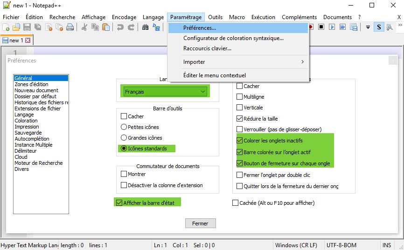
Task: Close the new 1 tab with red X
Action: click(28, 41)
